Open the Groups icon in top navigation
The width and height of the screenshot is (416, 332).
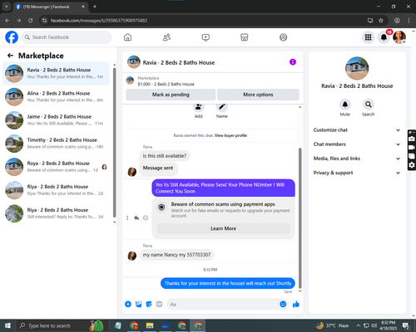click(283, 37)
